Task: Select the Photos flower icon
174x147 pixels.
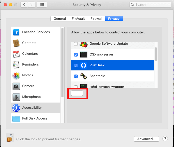Action: coord(16,76)
